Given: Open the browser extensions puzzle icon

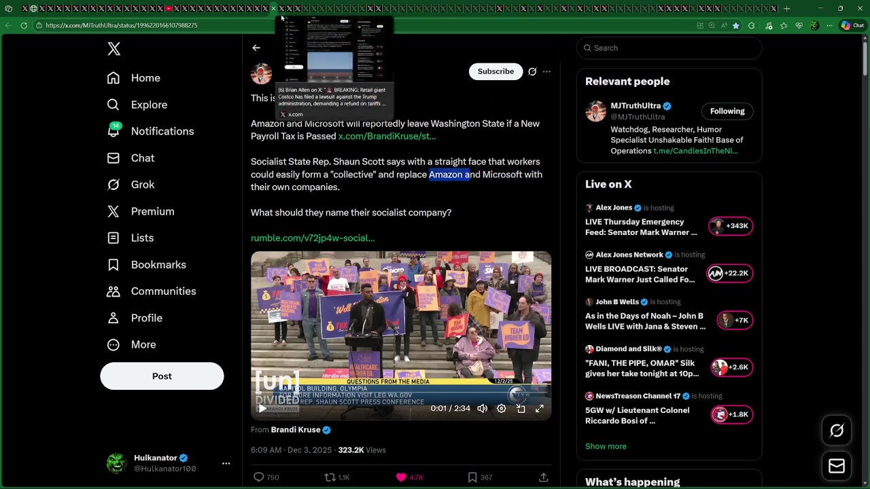Looking at the screenshot, I should [751, 25].
